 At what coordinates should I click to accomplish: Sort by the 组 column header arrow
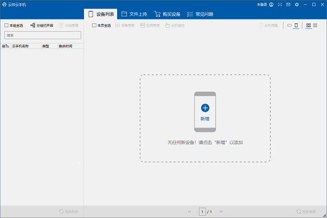(x=5, y=46)
